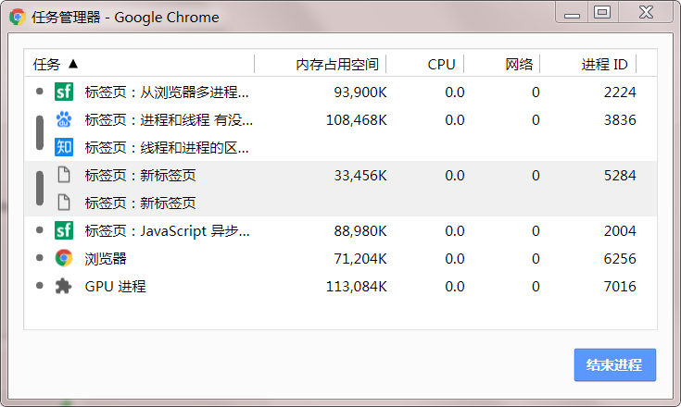Click the green sf icon for PID 2004
Viewport: 681px width, 407px height.
(x=64, y=230)
